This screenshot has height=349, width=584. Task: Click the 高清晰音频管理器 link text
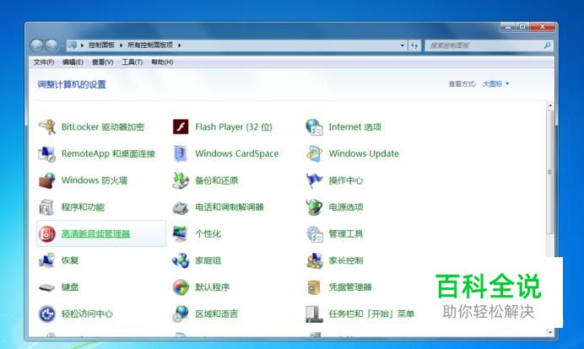95,234
